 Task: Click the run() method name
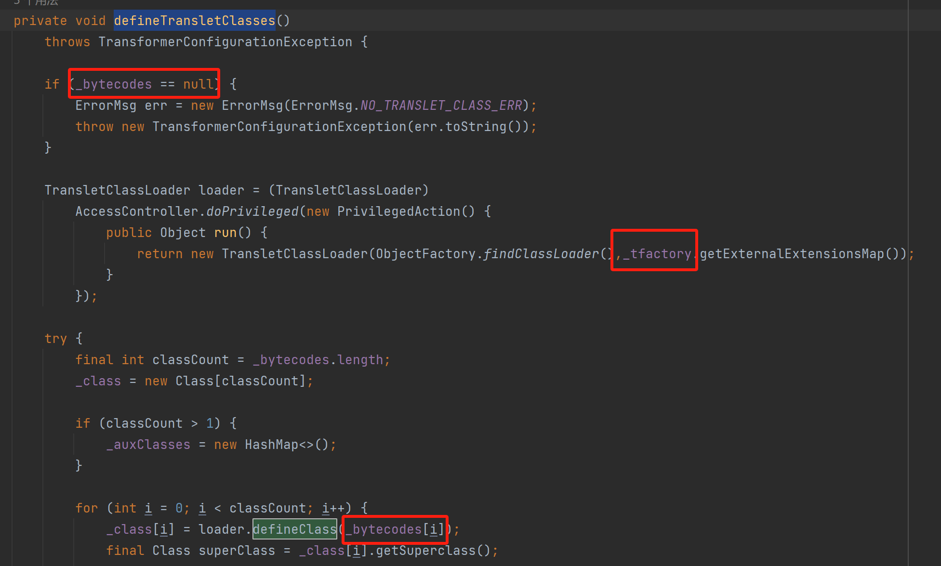[225, 233]
